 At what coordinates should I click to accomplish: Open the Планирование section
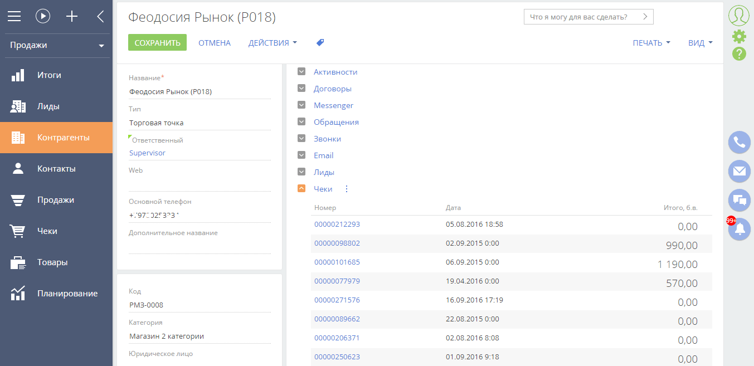[x=56, y=294]
